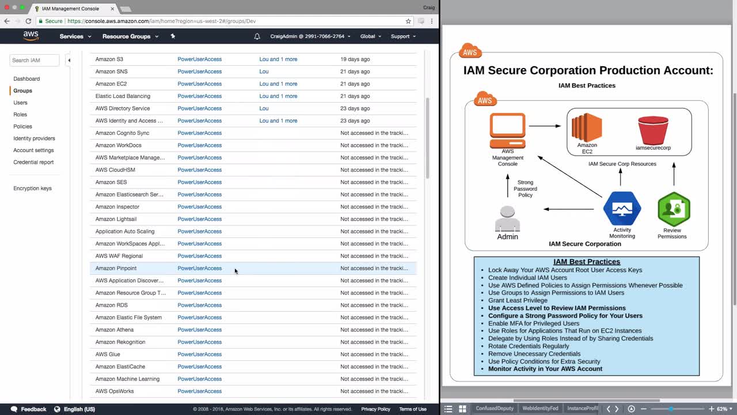The image size is (737, 415).
Task: Go to previous sheet with left chevron
Action: tap(608, 409)
